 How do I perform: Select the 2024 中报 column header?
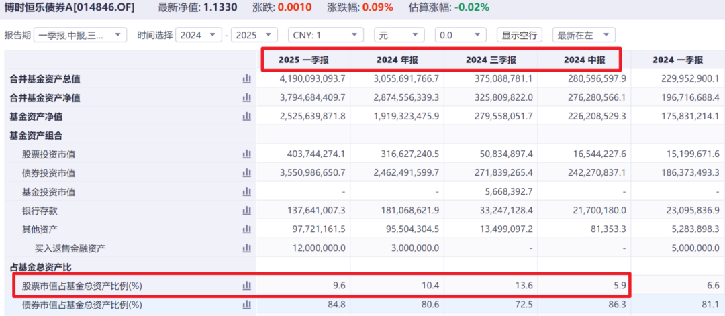pos(584,60)
